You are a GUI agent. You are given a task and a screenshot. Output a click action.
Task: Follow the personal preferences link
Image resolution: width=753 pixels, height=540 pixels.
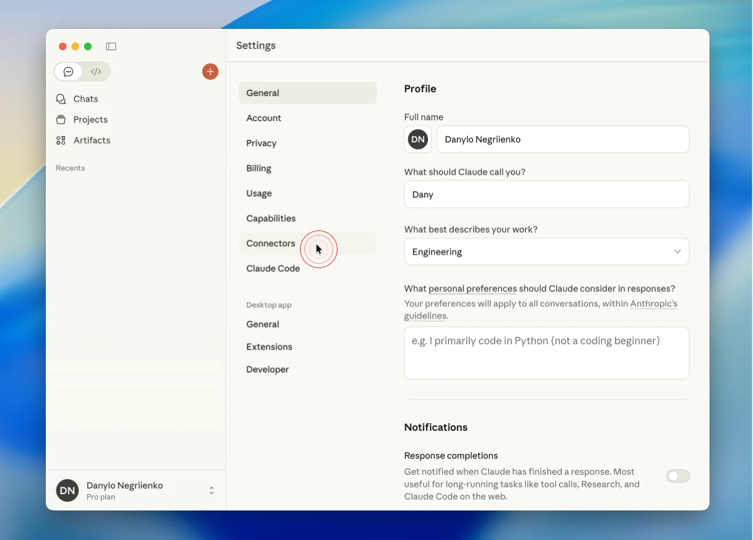click(473, 289)
